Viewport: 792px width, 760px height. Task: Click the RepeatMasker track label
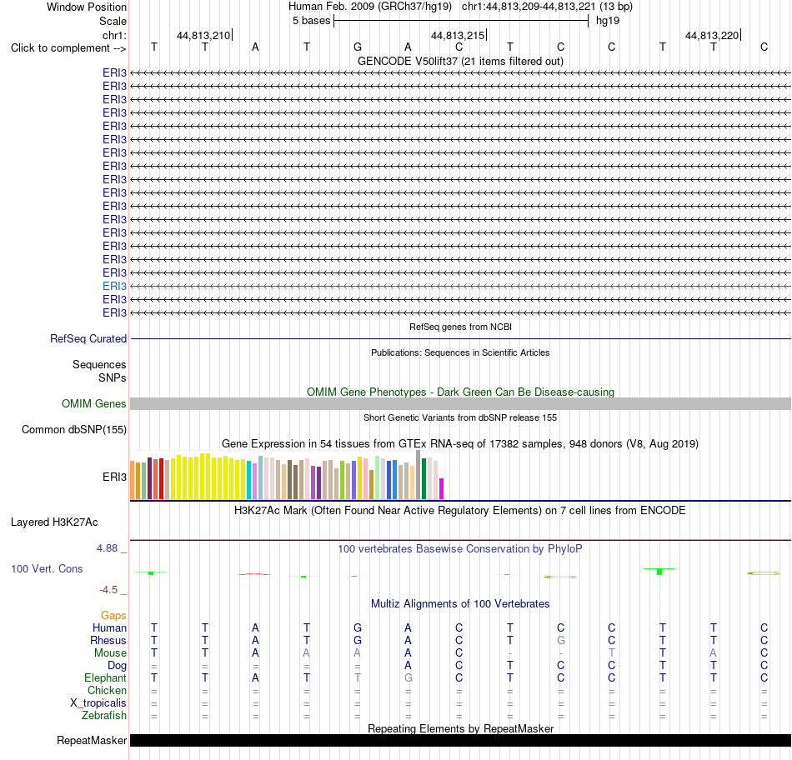[x=92, y=740]
